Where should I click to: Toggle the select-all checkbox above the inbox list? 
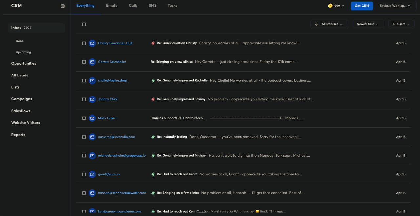(84, 24)
